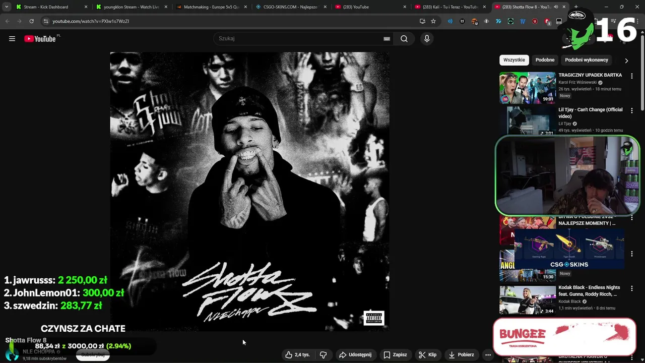The width and height of the screenshot is (645, 363).
Task: Open Kodak Black - Endless Nights video title
Action: [589, 291]
